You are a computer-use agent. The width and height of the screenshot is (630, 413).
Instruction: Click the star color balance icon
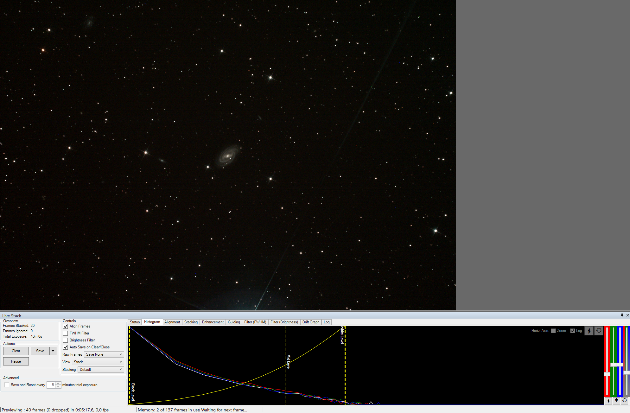(616, 401)
